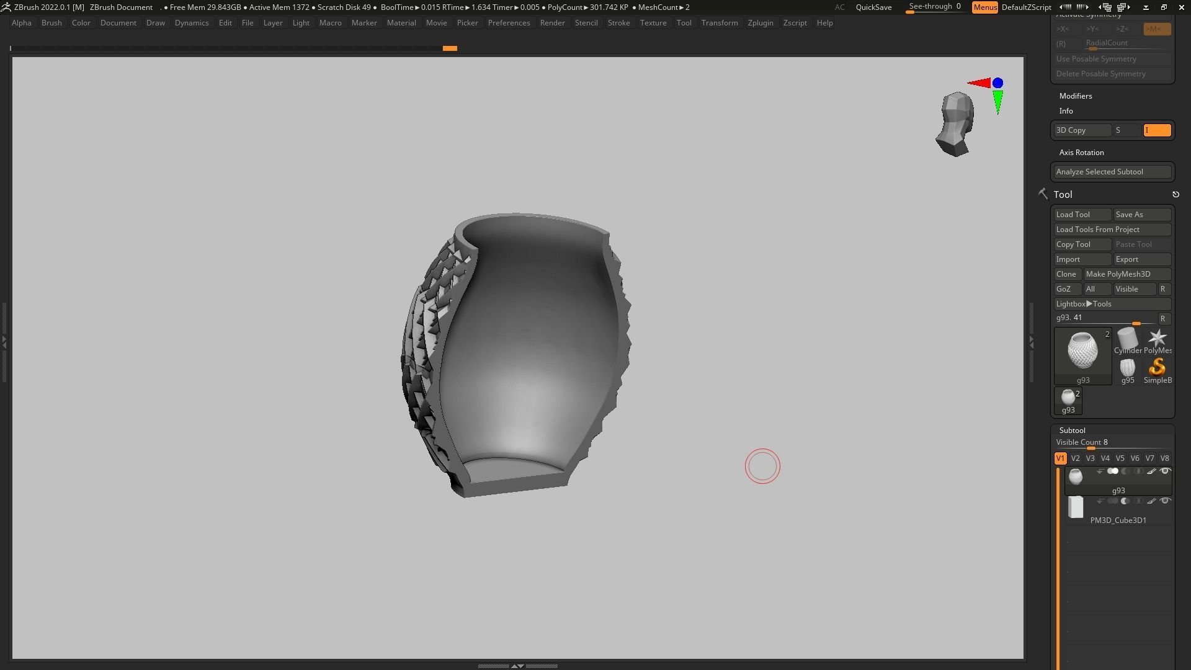Viewport: 1191px width, 670px height.
Task: Click the small g93 tool thumbnail
Action: (x=1068, y=401)
